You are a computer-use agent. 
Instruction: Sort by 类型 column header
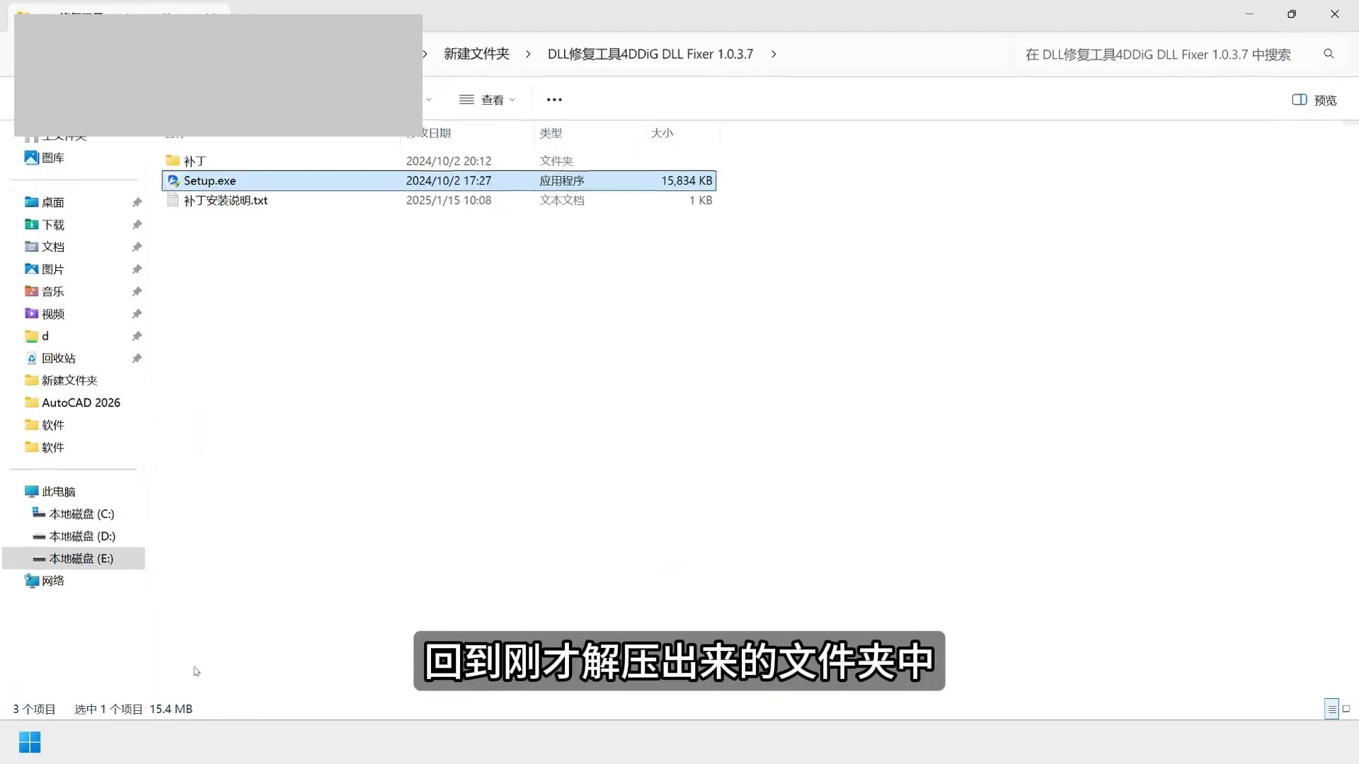click(x=551, y=133)
